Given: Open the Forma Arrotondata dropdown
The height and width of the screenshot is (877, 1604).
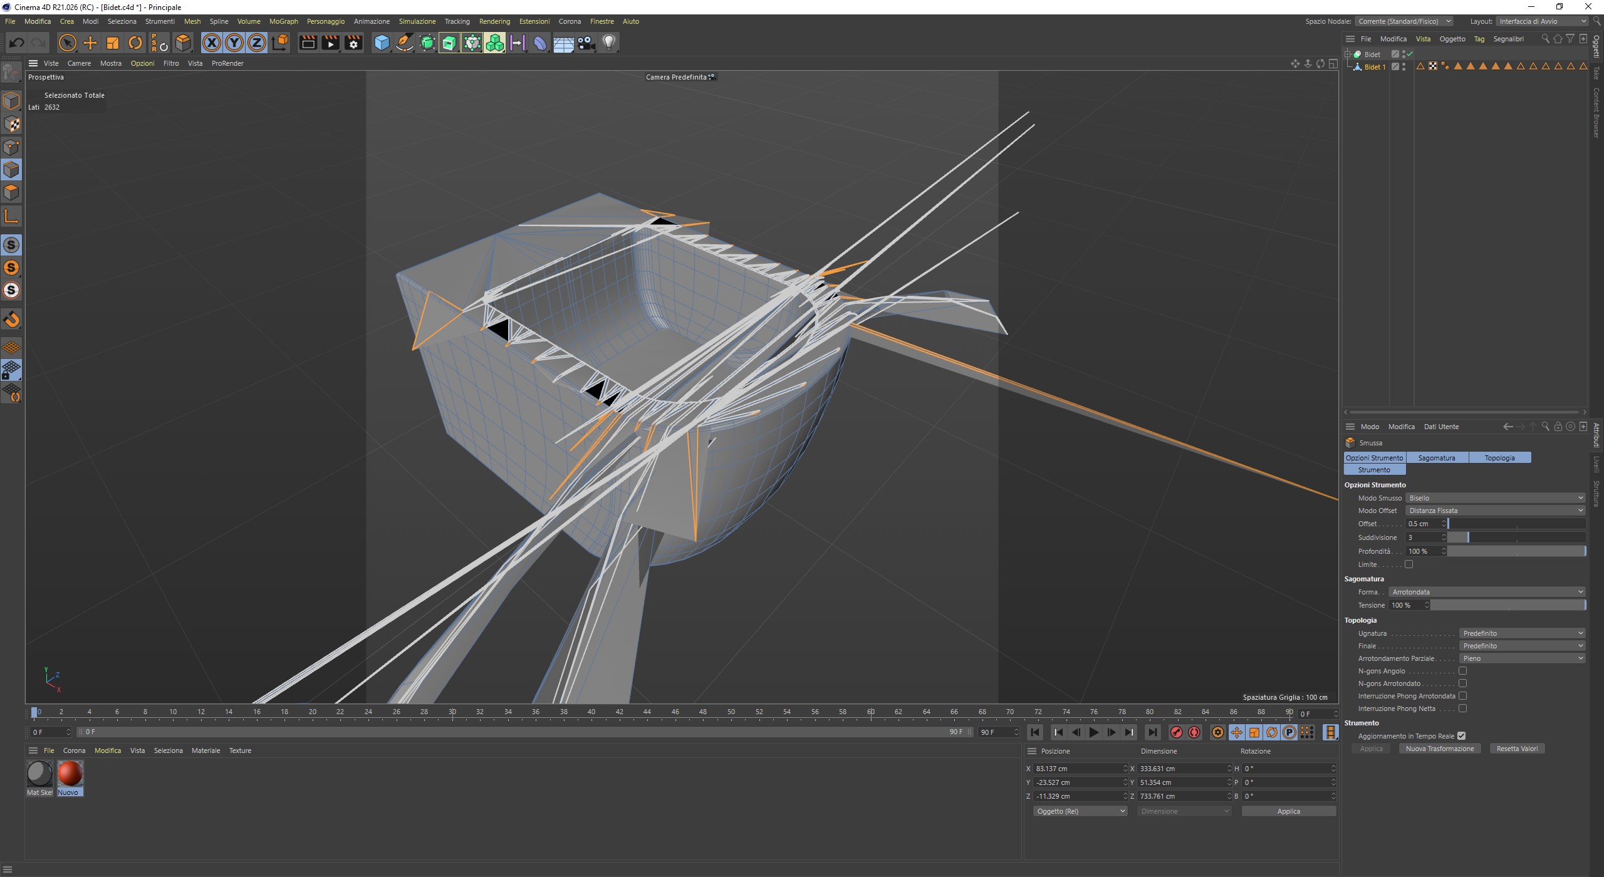Looking at the screenshot, I should point(1486,592).
